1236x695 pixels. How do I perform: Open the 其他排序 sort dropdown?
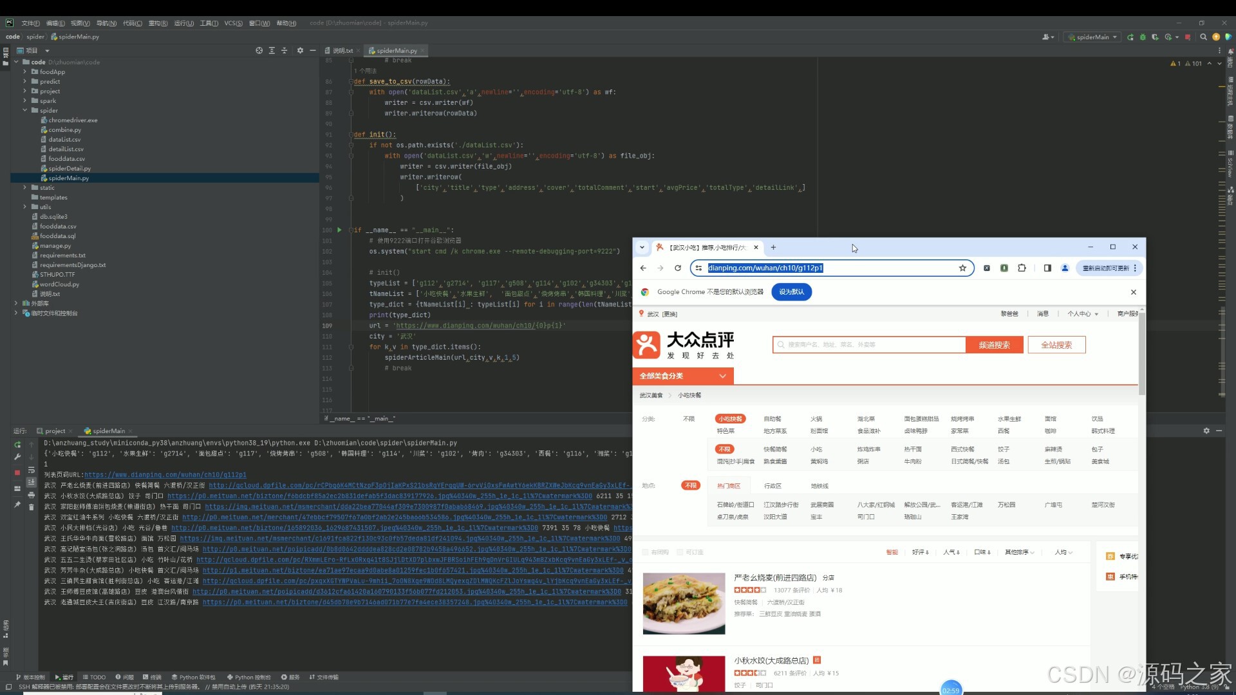[x=1019, y=552]
